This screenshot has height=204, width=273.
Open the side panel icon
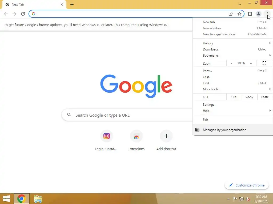pos(250,14)
